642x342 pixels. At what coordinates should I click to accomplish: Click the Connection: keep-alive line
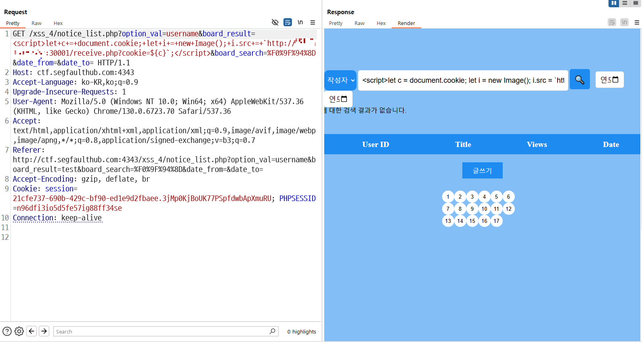point(57,218)
